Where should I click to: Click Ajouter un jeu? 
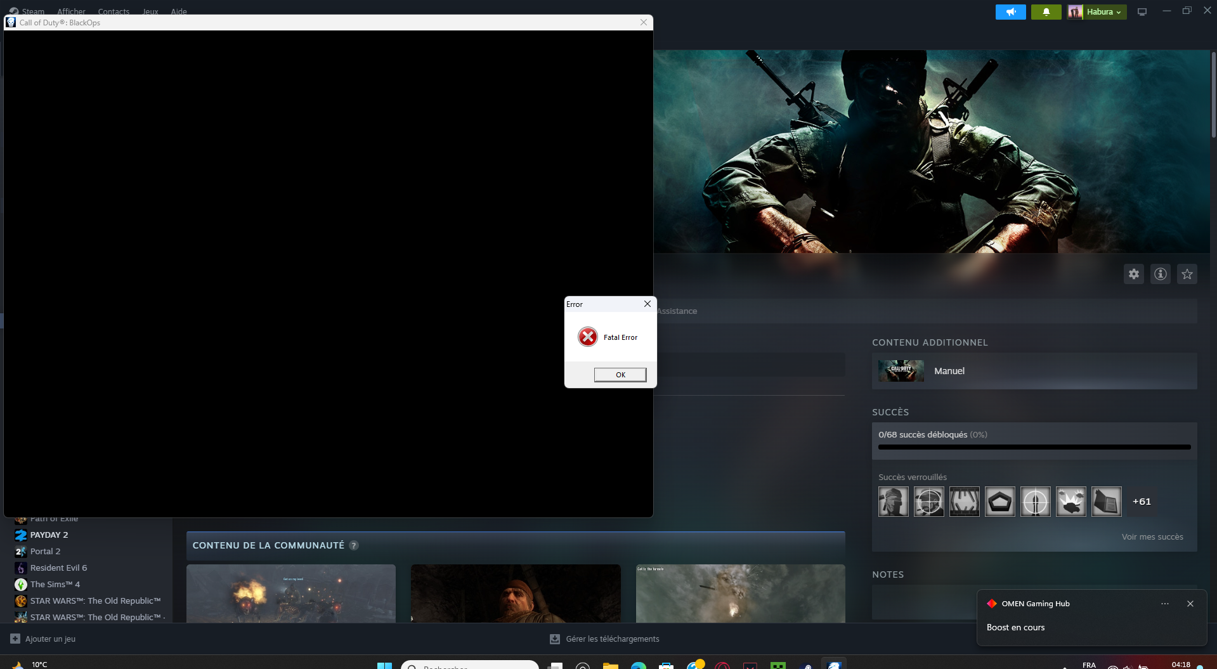pyautogui.click(x=43, y=639)
